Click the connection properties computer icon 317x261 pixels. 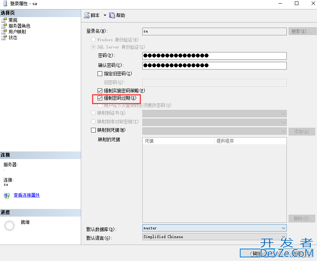point(7,195)
